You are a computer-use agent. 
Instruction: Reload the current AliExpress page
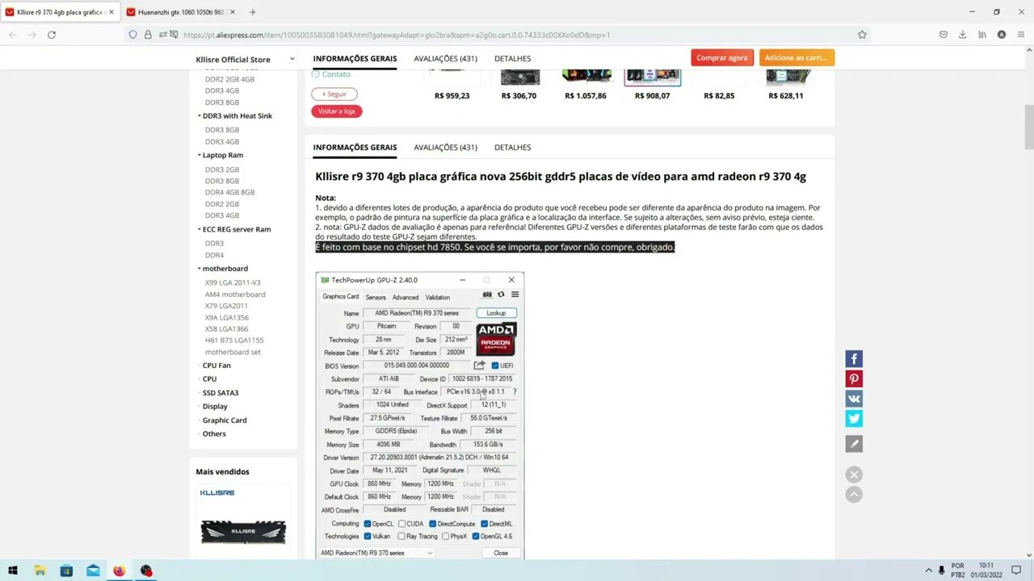52,35
